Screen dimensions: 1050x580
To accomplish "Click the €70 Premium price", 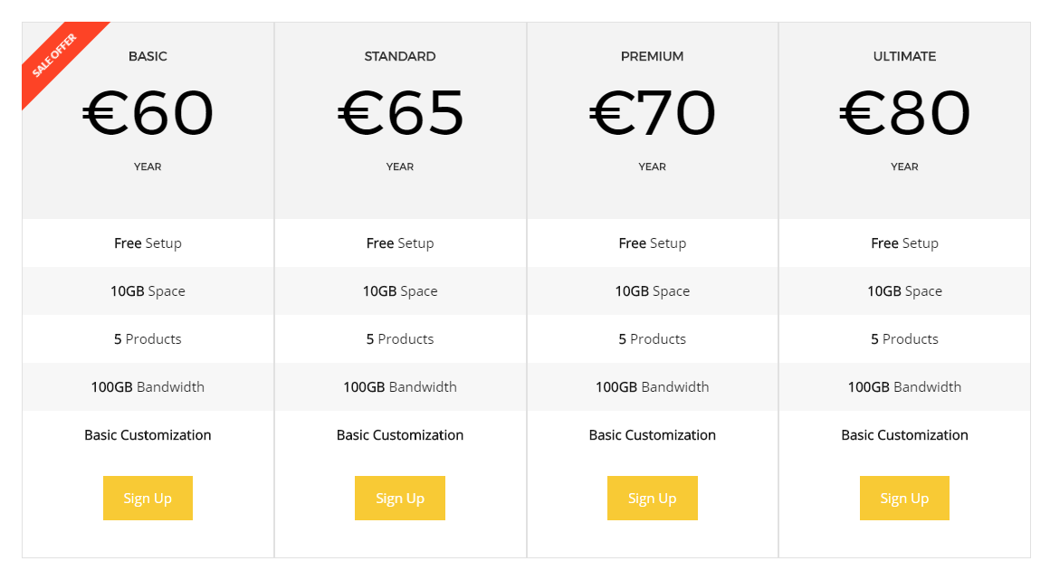I will pyautogui.click(x=652, y=114).
